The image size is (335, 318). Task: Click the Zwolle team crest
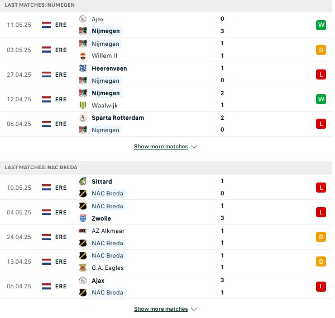tap(83, 218)
